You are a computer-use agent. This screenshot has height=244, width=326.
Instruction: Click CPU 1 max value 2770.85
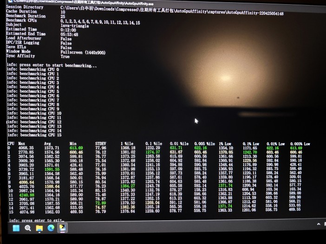(26, 152)
